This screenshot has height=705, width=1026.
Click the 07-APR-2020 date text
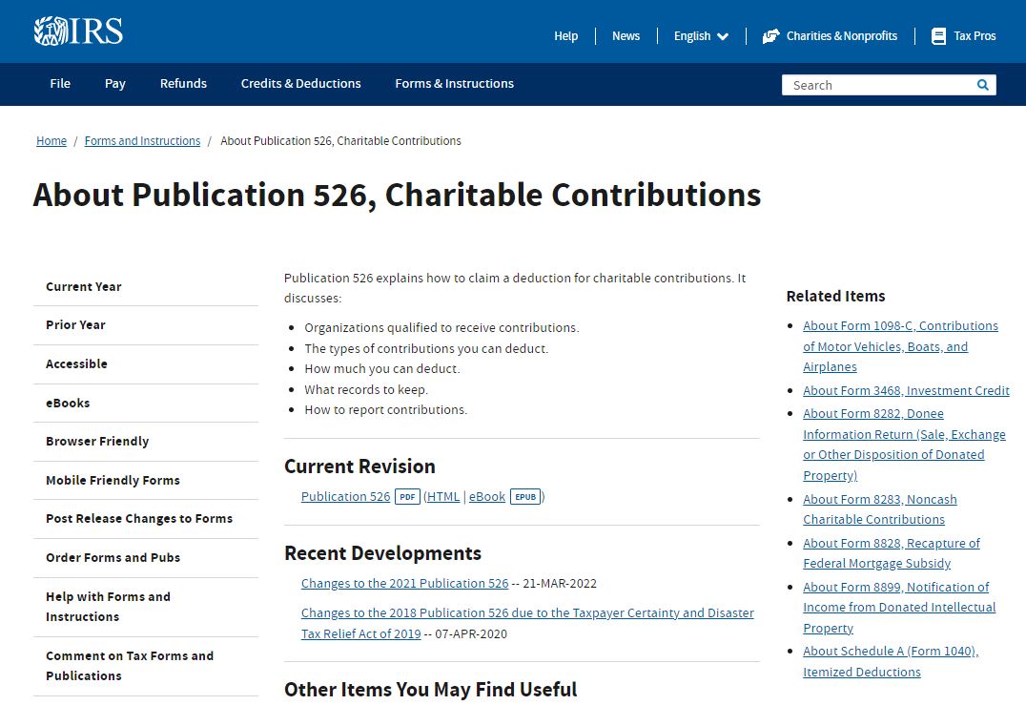471,634
